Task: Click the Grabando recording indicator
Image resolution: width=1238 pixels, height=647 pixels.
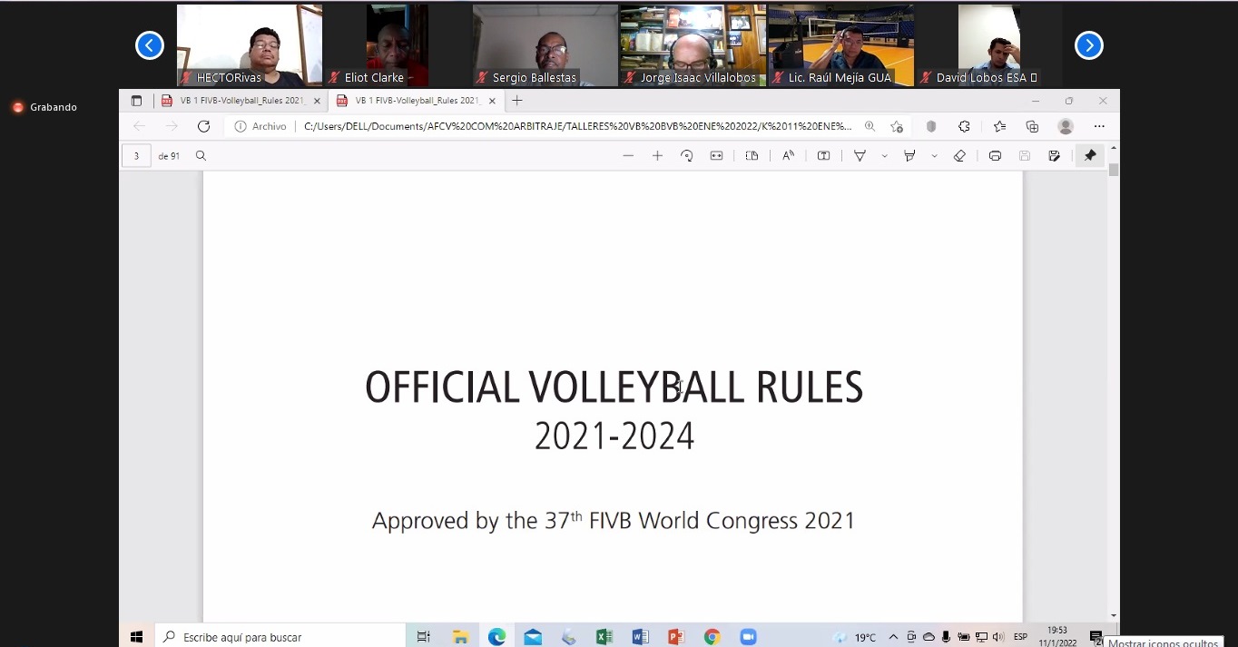Action: click(x=44, y=107)
